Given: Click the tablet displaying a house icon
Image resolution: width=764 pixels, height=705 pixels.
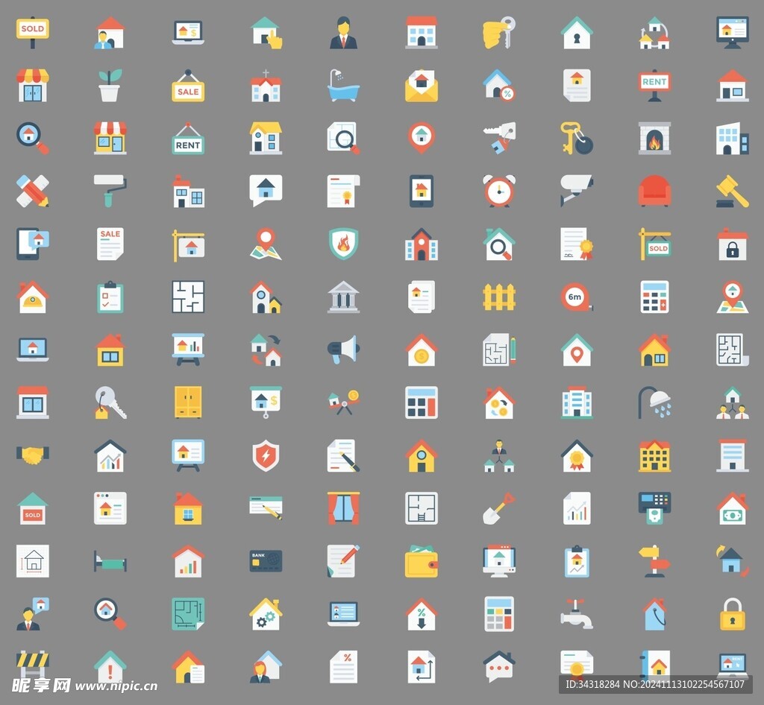Looking at the screenshot, I should (x=422, y=191).
